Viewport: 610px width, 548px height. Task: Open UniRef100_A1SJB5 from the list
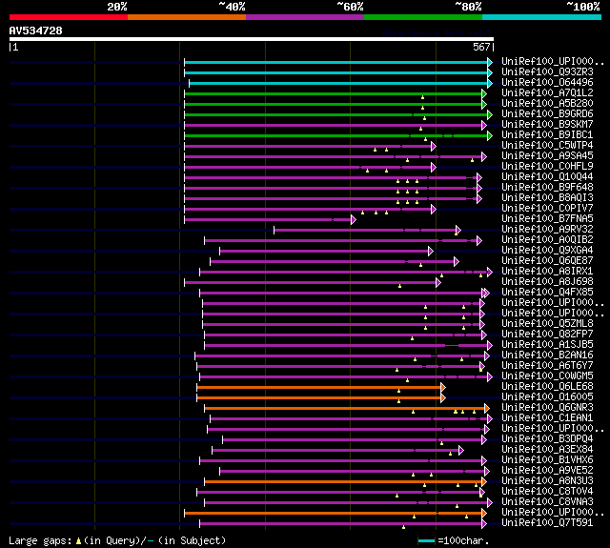coord(547,345)
